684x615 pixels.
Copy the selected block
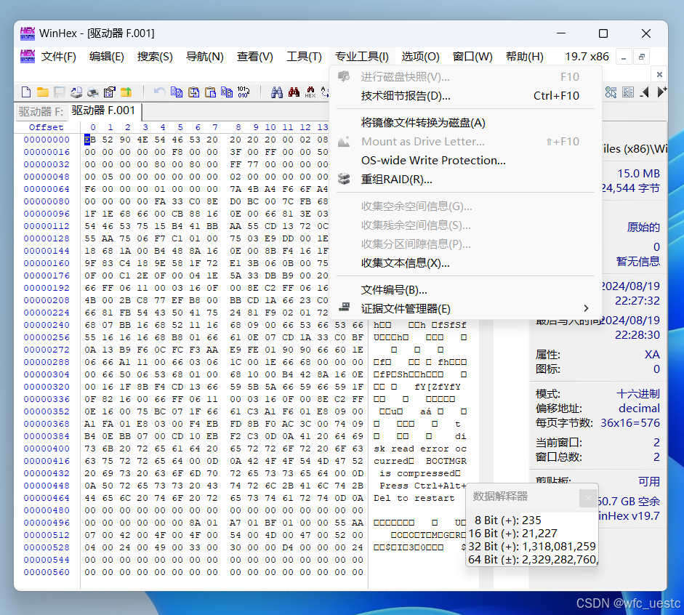point(177,92)
